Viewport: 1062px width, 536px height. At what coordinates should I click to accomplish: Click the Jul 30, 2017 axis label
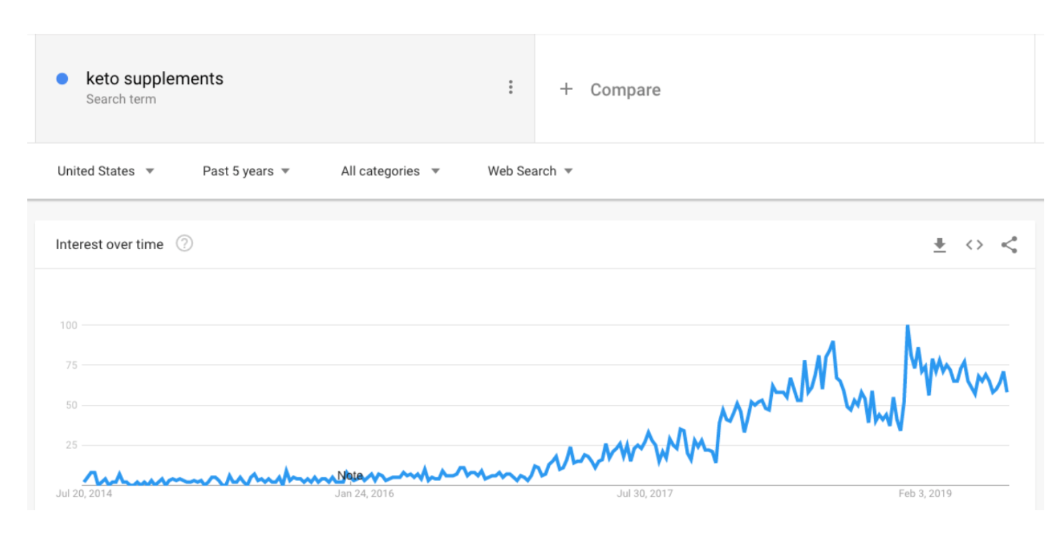pos(645,494)
